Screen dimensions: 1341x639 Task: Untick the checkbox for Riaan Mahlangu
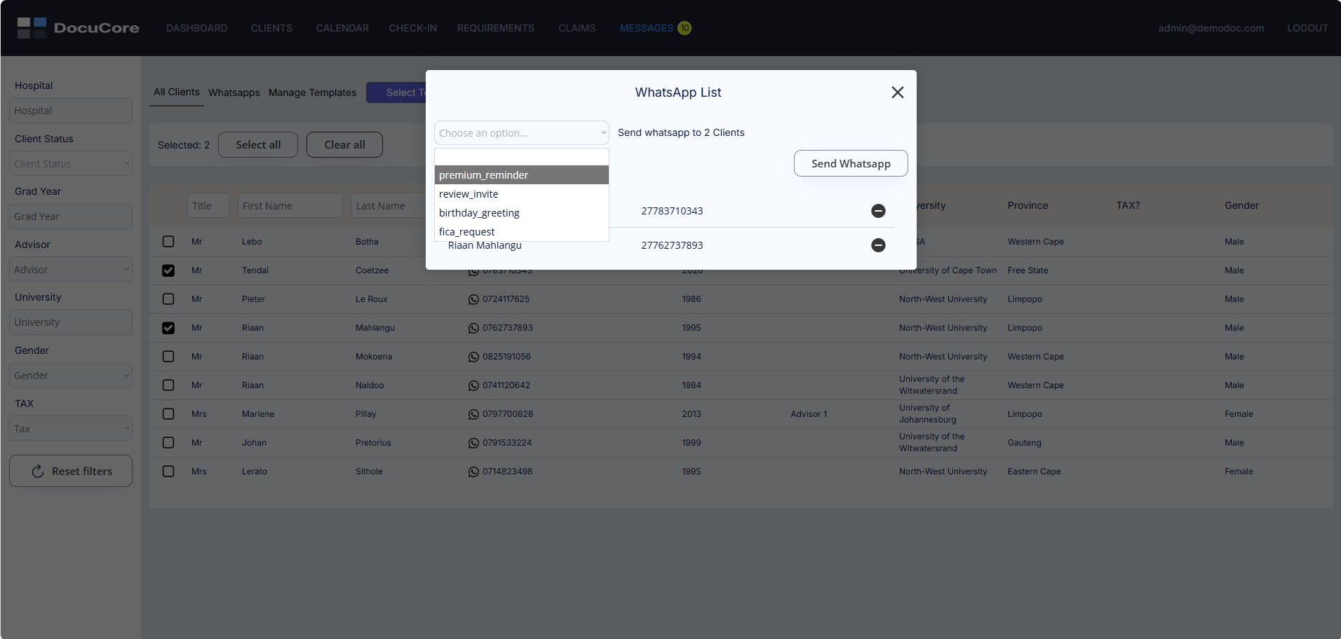click(x=168, y=328)
